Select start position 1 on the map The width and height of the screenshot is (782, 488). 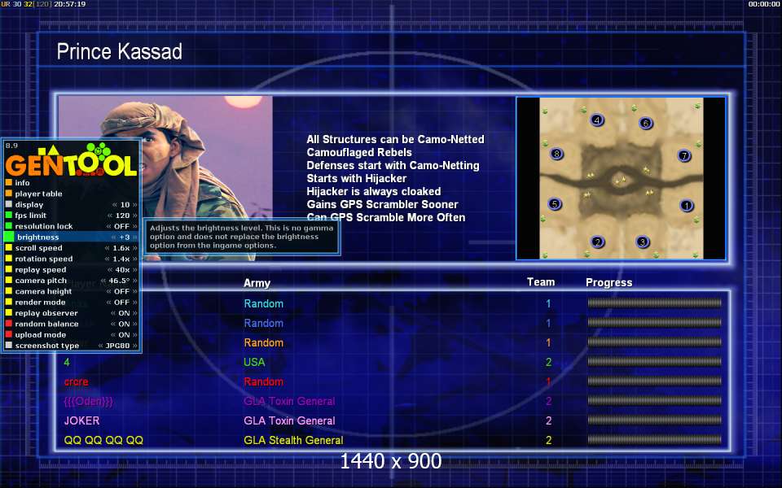pyautogui.click(x=687, y=205)
